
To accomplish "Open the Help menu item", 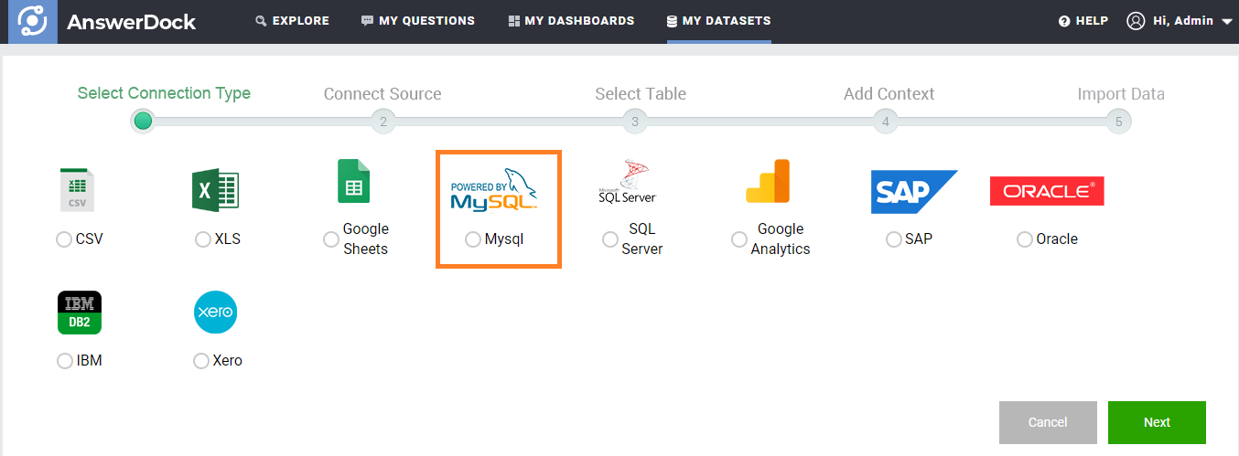I will tap(1083, 21).
